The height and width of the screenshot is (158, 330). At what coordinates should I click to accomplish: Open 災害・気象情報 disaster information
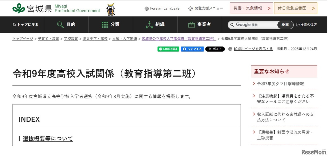coord(251,8)
